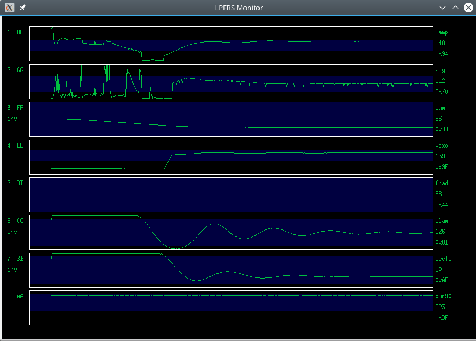
Task: Select the icell signal label
Action: [442, 259]
